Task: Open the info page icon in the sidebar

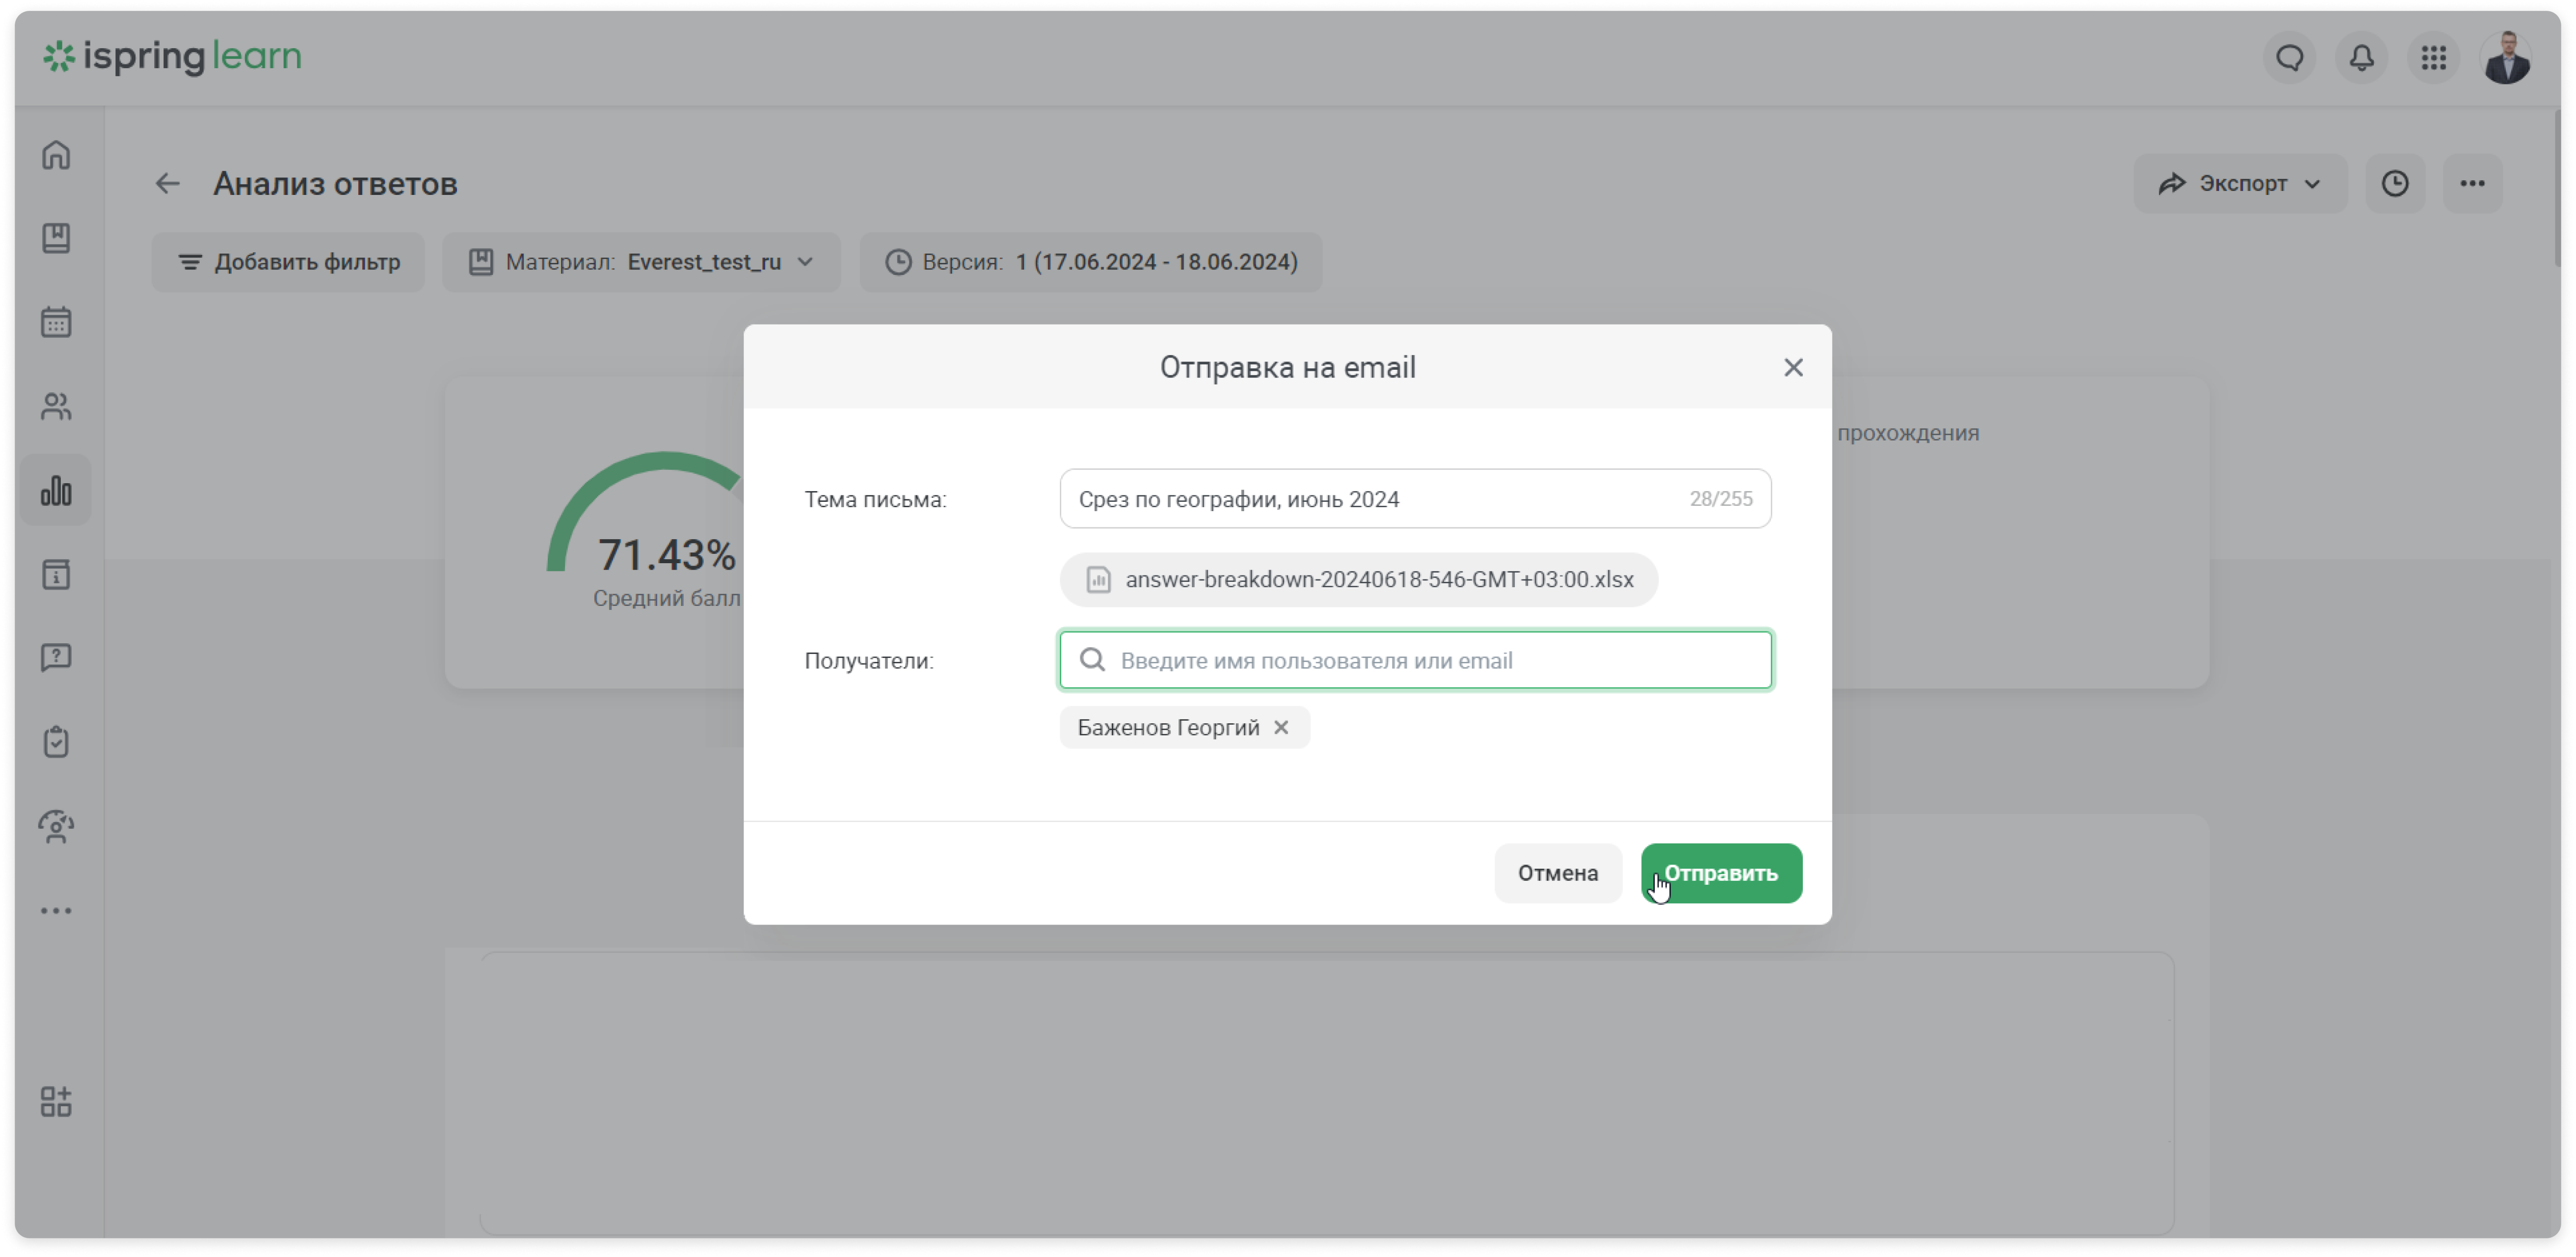Action: coord(56,574)
